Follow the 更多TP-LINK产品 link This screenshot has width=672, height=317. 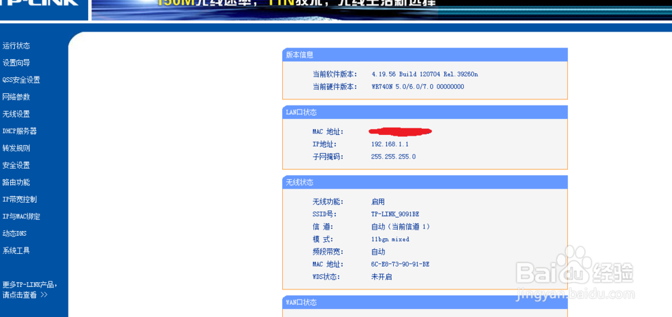point(30,289)
